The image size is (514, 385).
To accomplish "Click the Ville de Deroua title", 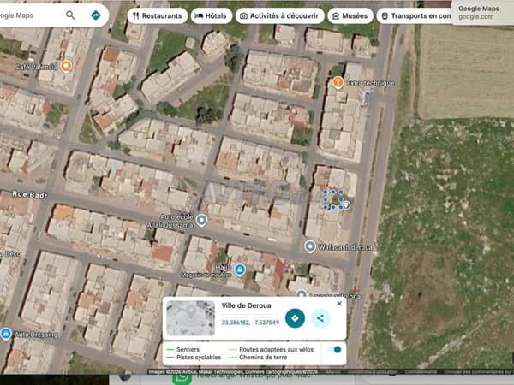I will [x=246, y=305].
